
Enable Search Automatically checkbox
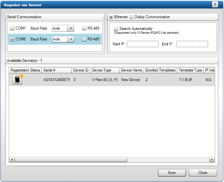pos(116,29)
